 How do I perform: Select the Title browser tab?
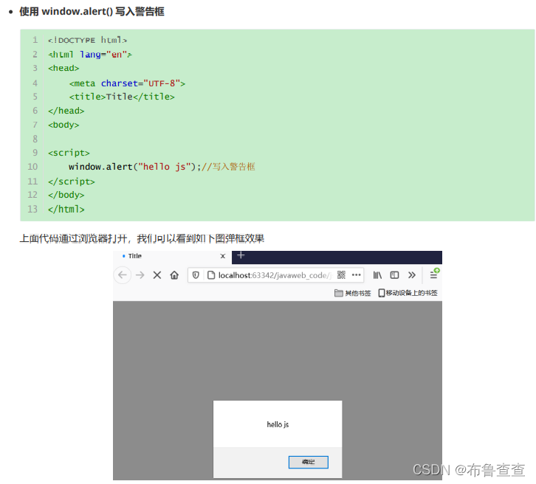click(x=172, y=256)
